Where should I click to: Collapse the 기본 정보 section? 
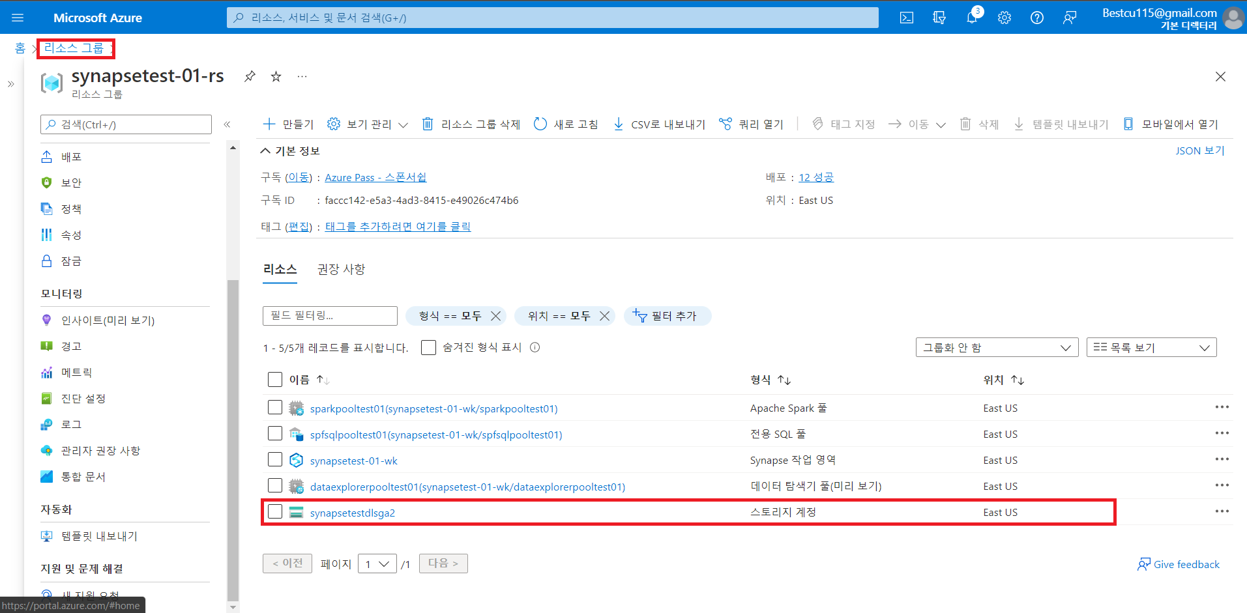click(290, 151)
